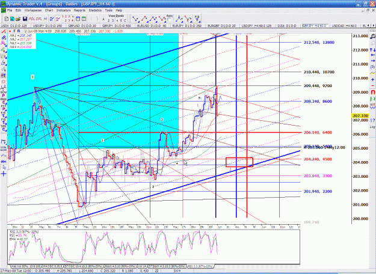Viewport: 376px width, 274px height.
Task: Open the Tools menu
Action: (109, 10)
